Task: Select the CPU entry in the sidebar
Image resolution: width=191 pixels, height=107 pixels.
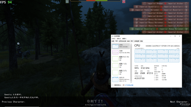Action: click(121, 46)
